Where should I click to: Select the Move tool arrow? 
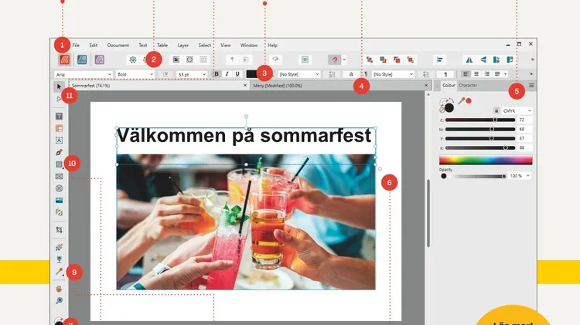pyautogui.click(x=59, y=86)
